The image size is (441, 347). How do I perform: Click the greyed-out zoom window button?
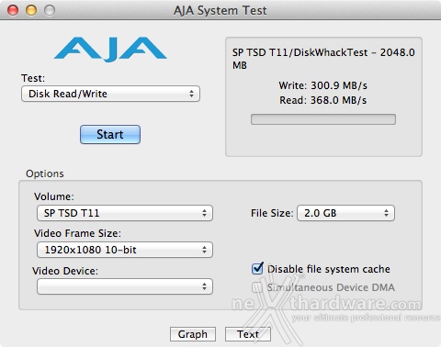click(50, 10)
